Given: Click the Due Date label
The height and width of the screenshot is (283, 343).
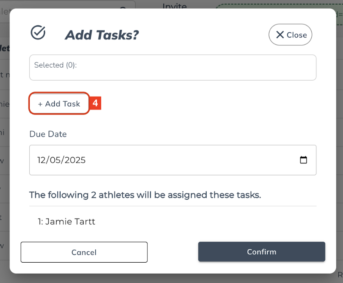Looking at the screenshot, I should click(48, 134).
